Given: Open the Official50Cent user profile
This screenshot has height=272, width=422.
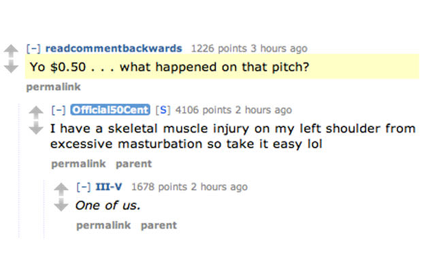Looking at the screenshot, I should click(x=110, y=109).
